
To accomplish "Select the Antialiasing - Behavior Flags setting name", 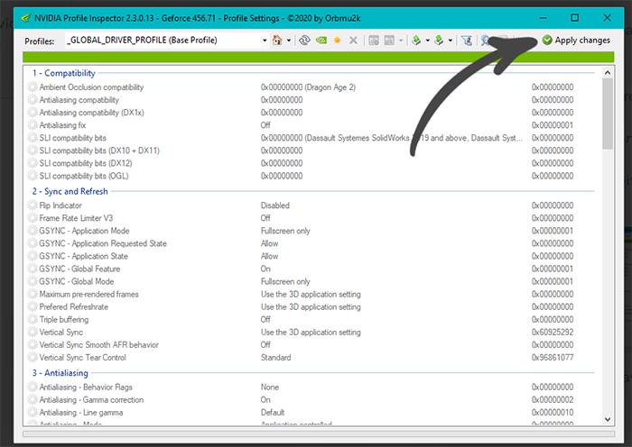I will 86,387.
